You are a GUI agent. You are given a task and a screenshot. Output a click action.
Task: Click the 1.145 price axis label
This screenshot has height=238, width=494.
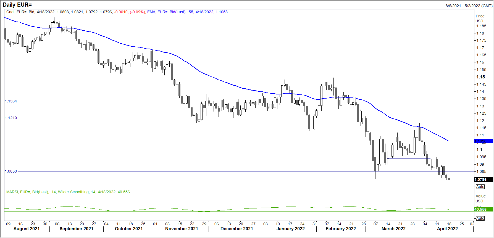[481, 84]
